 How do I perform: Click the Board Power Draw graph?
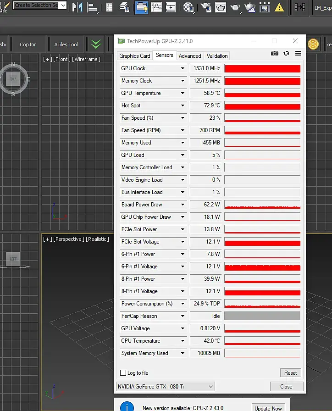(262, 205)
